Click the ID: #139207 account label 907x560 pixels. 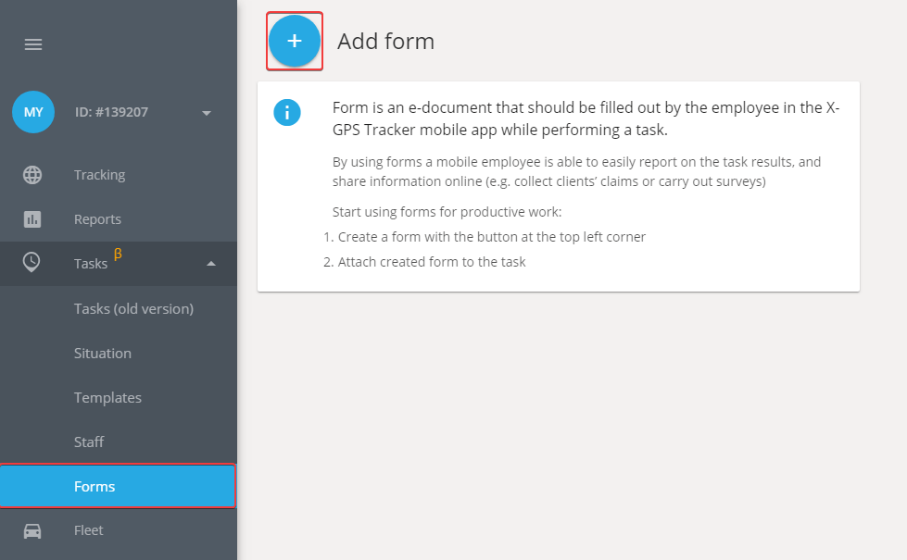[112, 112]
